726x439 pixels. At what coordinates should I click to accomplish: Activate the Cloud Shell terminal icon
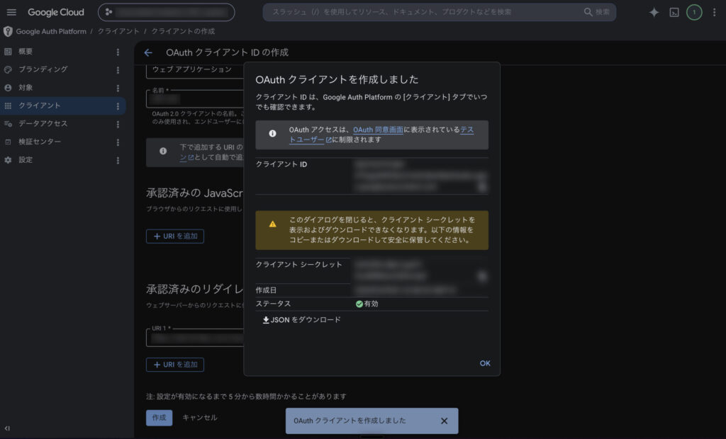tap(674, 13)
